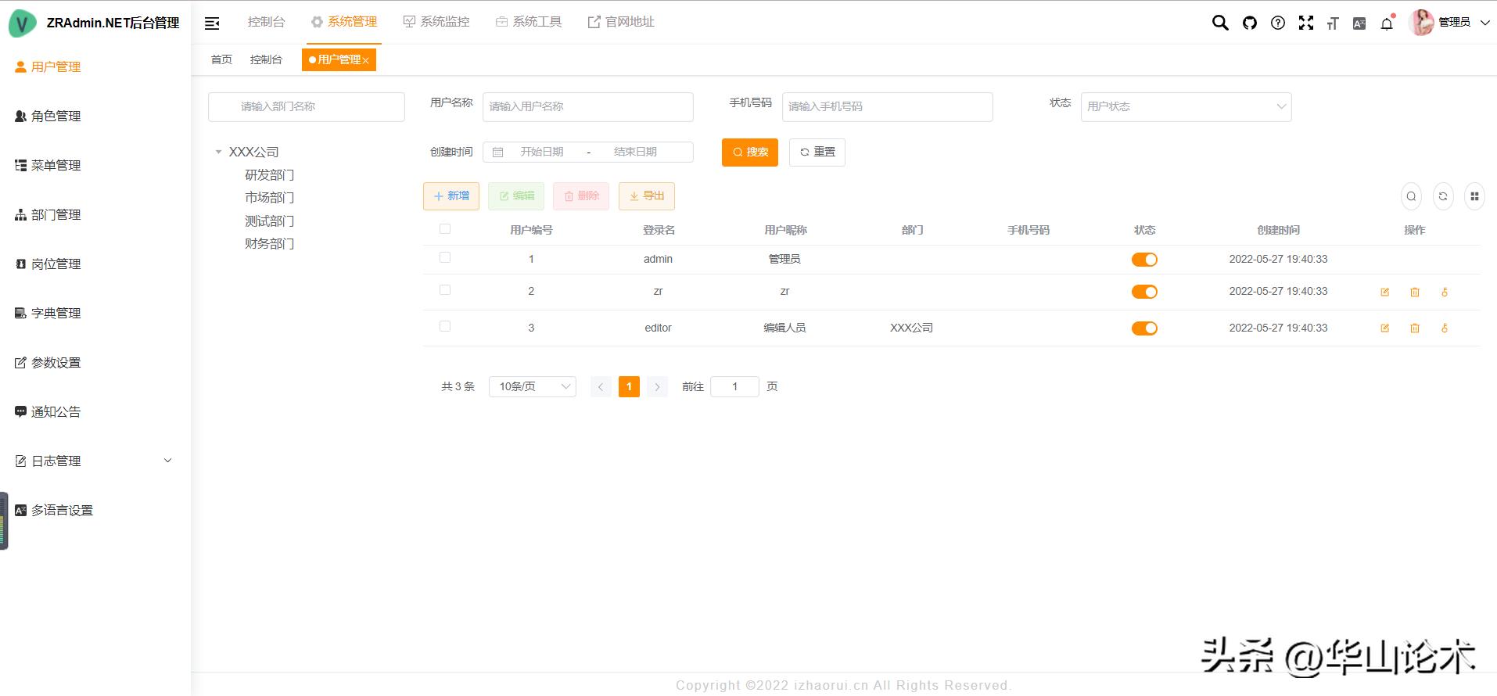Viewport: 1497px width, 696px height.
Task: Click page number 1 button
Action: [x=629, y=386]
